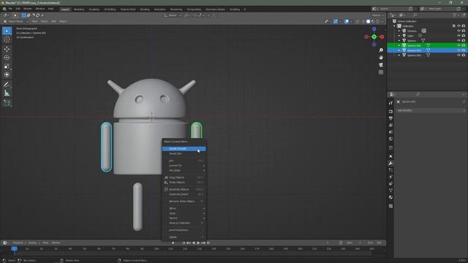Viewport: 468px width, 263px height.
Task: Open the Add Modifier dropdown
Action: pyautogui.click(x=431, y=110)
